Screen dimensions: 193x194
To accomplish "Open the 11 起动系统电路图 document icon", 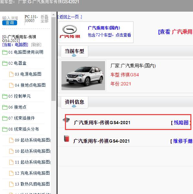I will 11,162.
